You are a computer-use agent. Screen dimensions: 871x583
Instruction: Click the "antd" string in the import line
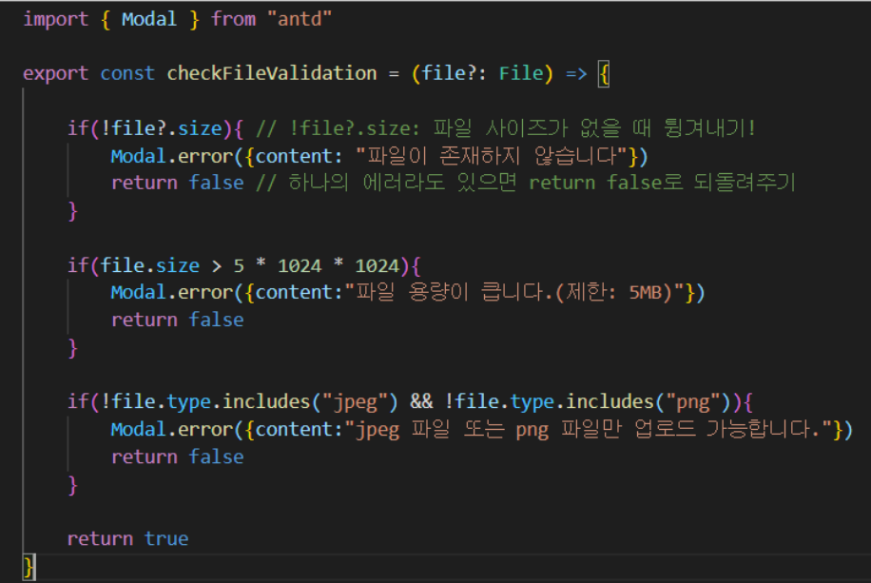click(x=299, y=19)
